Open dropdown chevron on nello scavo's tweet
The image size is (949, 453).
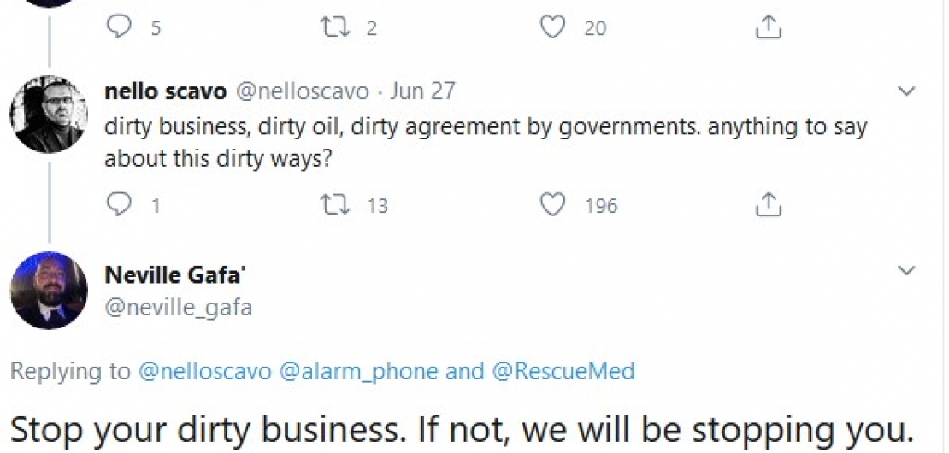pyautogui.click(x=906, y=91)
